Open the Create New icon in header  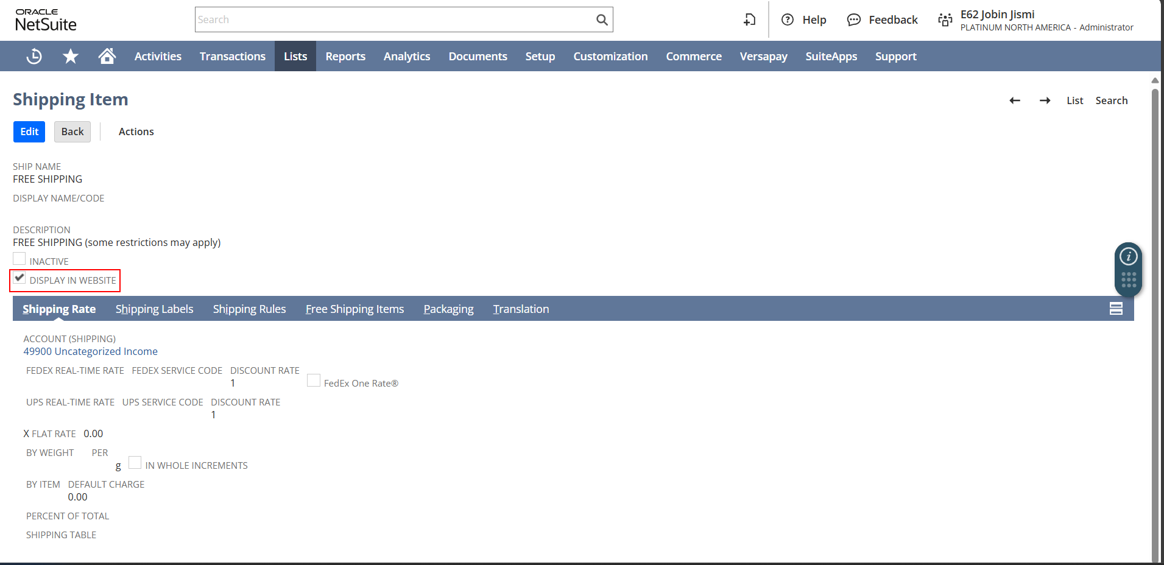tap(749, 19)
